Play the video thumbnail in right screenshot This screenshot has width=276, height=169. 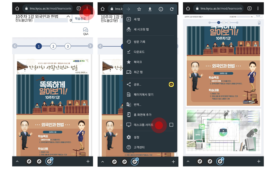coord(223,131)
